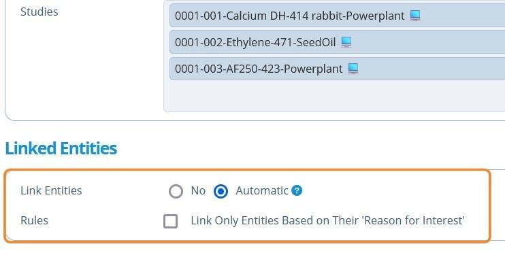Screen dimensions: 505x274
Task: Click the 'Reason for Interest' checkbox label text
Action: pos(327,220)
